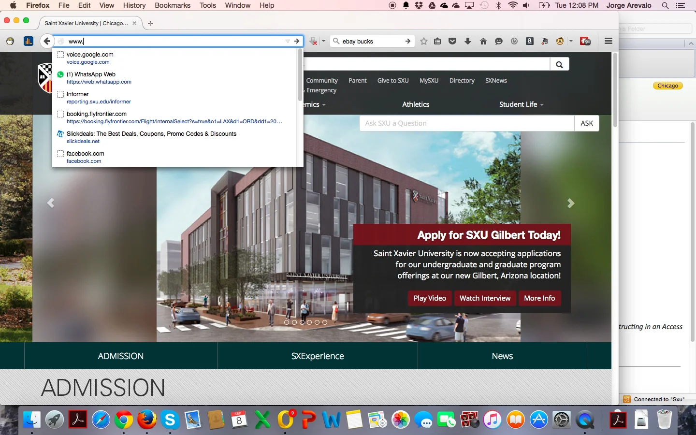Open dropdown beside the smiley toolbar icon

pyautogui.click(x=571, y=41)
